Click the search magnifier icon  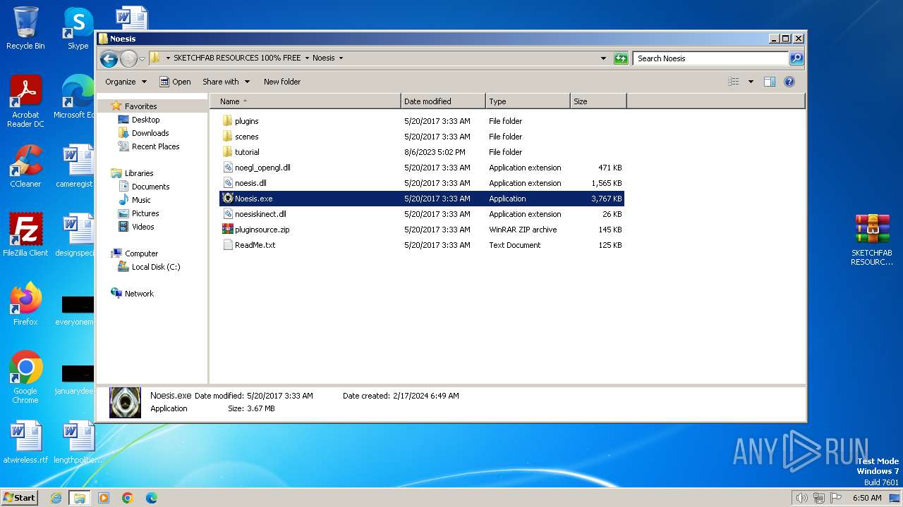pos(796,58)
